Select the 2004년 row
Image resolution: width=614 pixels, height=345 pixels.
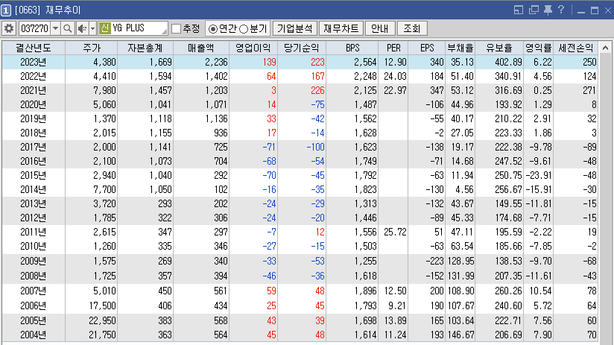[300, 335]
